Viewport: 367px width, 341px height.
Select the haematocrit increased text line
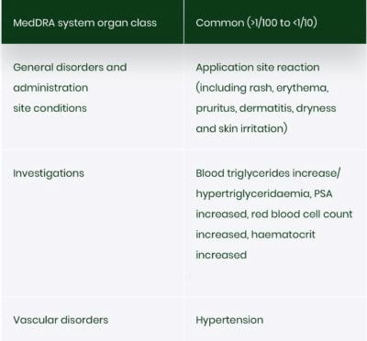tap(255, 235)
